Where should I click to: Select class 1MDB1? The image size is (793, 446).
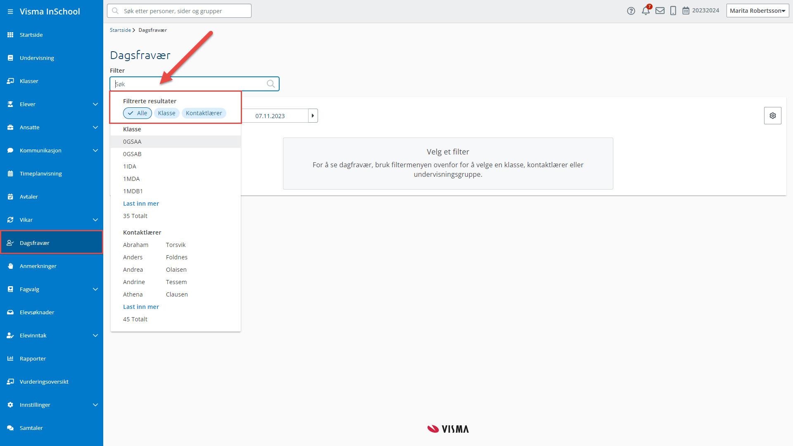(176, 191)
